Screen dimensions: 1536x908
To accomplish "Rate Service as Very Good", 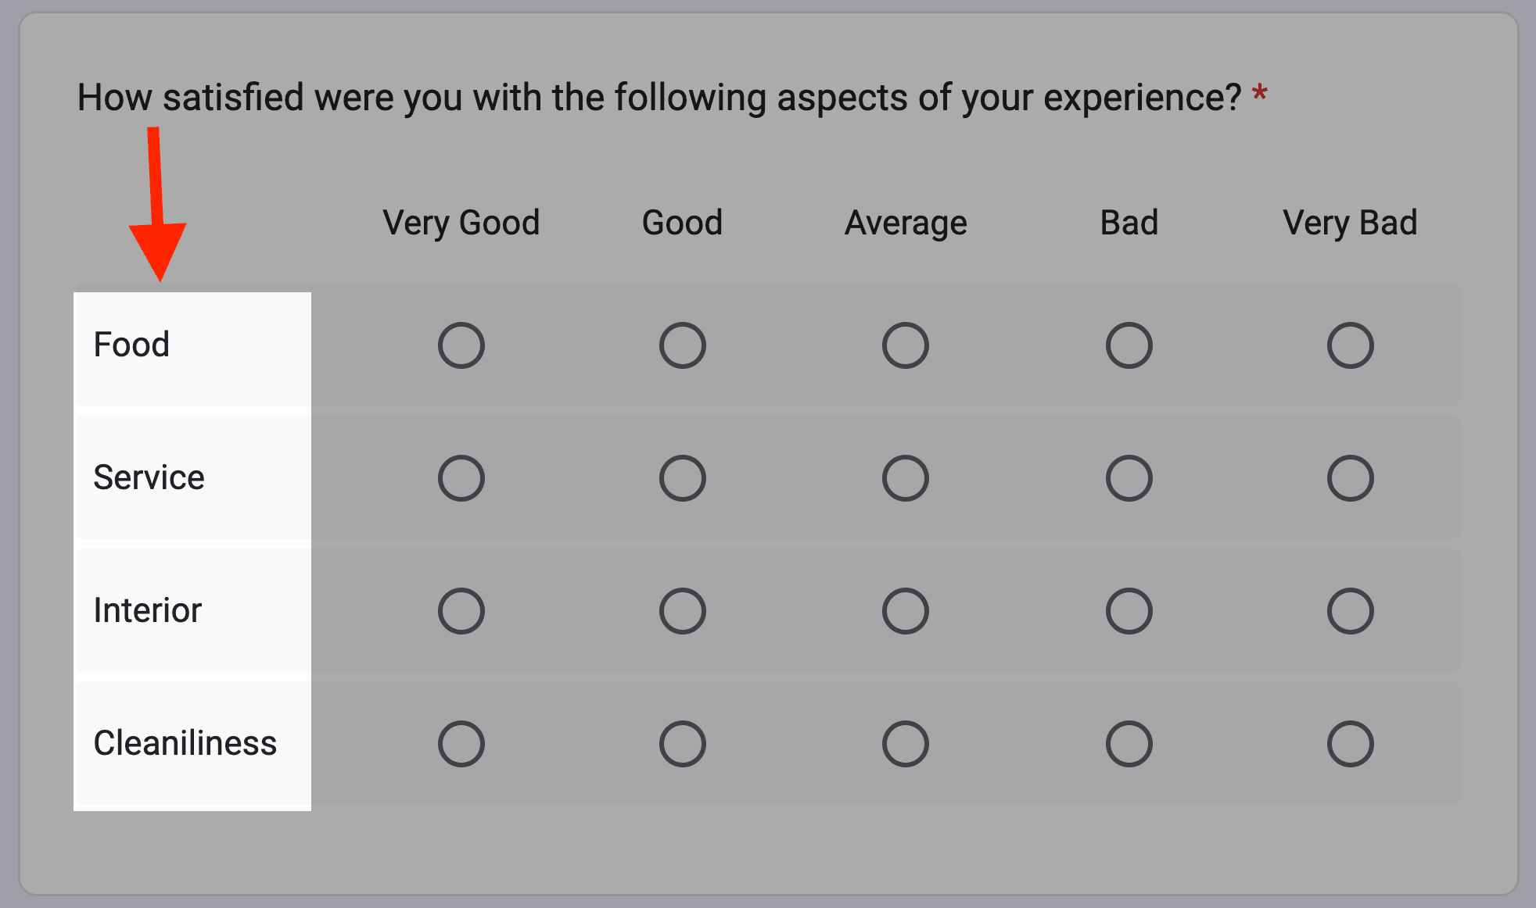I will pos(461,477).
